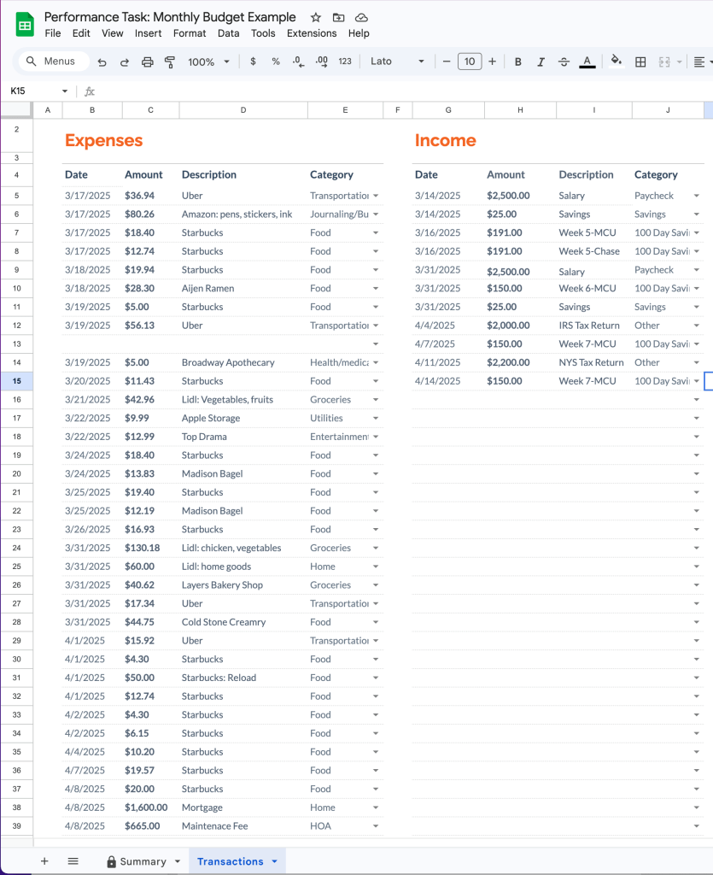Toggle Bold formatting
713x875 pixels.
click(518, 62)
